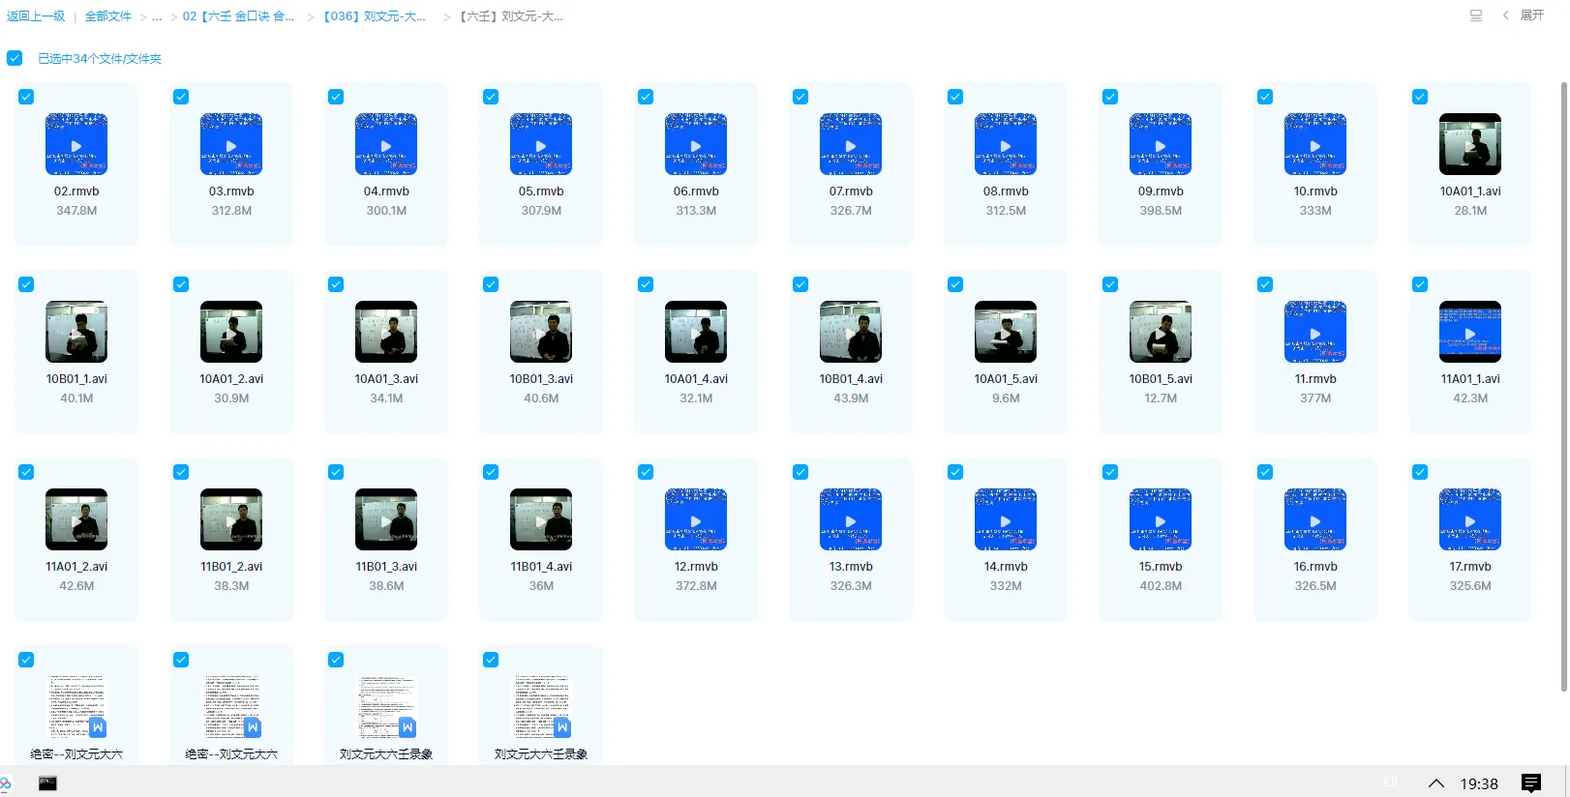Open the taskbar notification center icon
Image resolution: width=1570 pixels, height=797 pixels.
(1531, 783)
